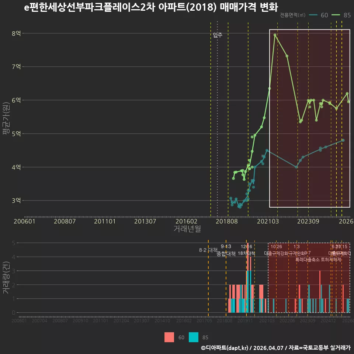Click the 10·26 policy date label
Screen dimensions: 354x354
coord(276,247)
